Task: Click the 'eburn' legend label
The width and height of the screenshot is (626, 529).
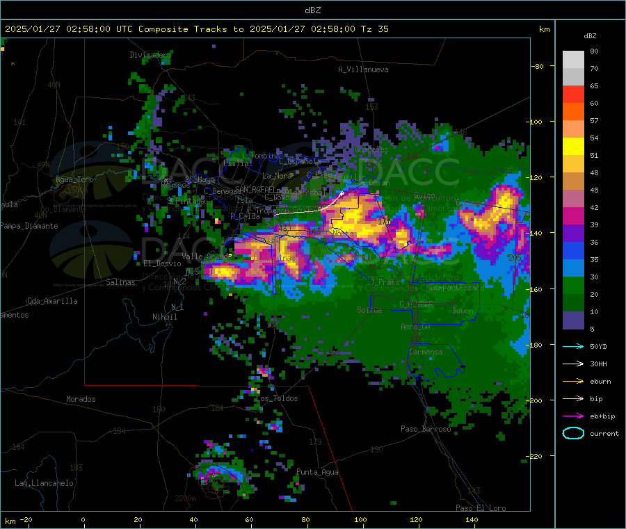Action: tap(600, 382)
